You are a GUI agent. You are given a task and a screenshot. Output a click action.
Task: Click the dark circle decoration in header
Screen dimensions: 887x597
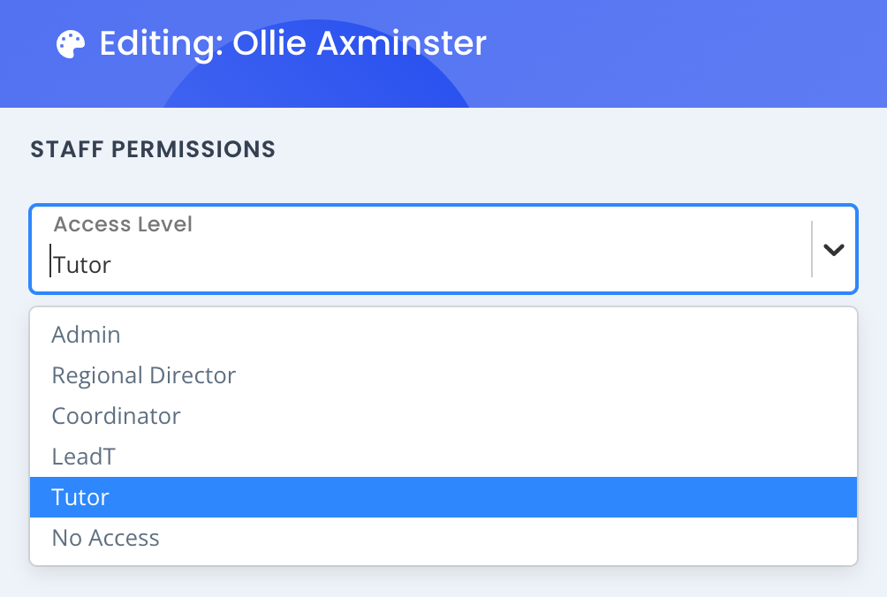pyautogui.click(x=315, y=79)
